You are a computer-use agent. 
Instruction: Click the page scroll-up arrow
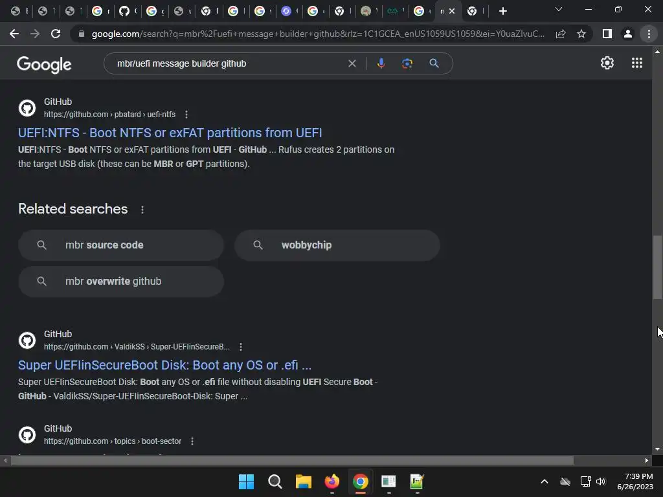coord(658,52)
